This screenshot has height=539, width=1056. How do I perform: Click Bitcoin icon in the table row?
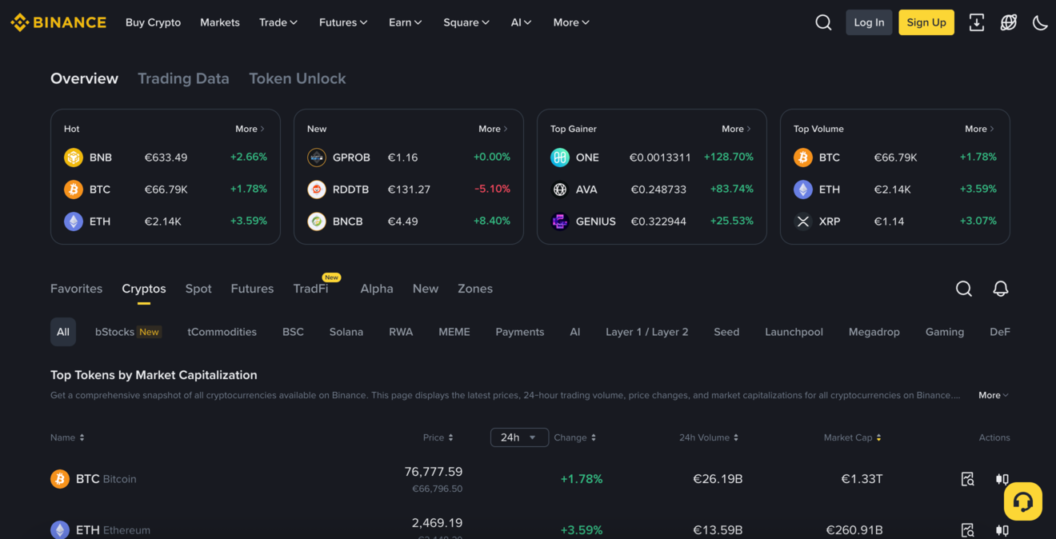(60, 479)
